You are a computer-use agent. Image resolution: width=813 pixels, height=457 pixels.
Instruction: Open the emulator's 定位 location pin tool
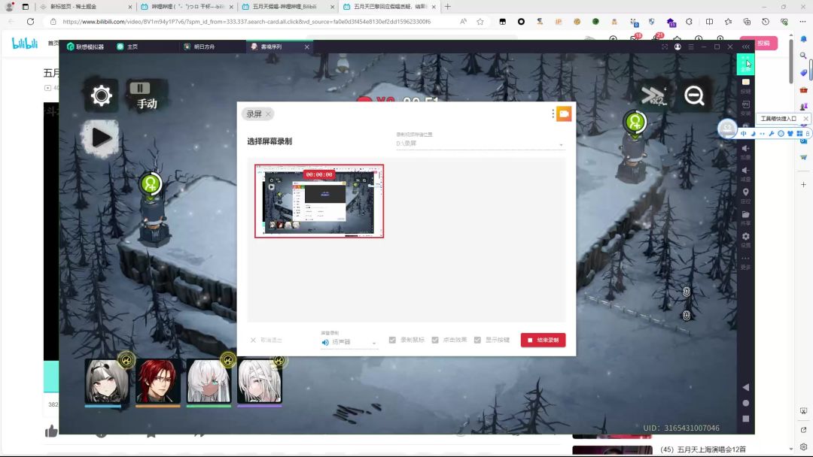click(x=745, y=193)
